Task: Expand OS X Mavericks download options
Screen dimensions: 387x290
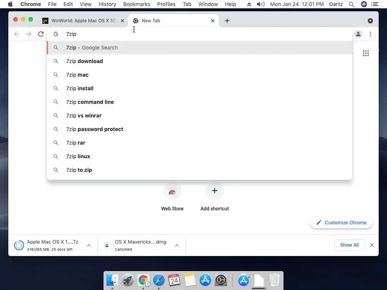Action: coord(177,245)
